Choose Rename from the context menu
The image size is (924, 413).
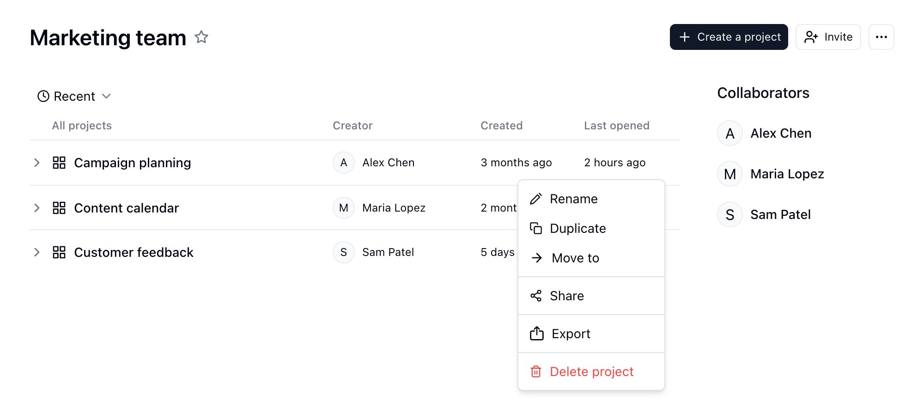click(x=591, y=199)
